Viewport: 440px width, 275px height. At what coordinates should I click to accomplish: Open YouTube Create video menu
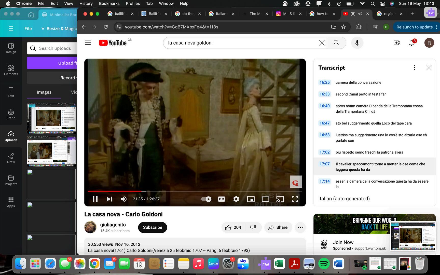click(x=397, y=43)
